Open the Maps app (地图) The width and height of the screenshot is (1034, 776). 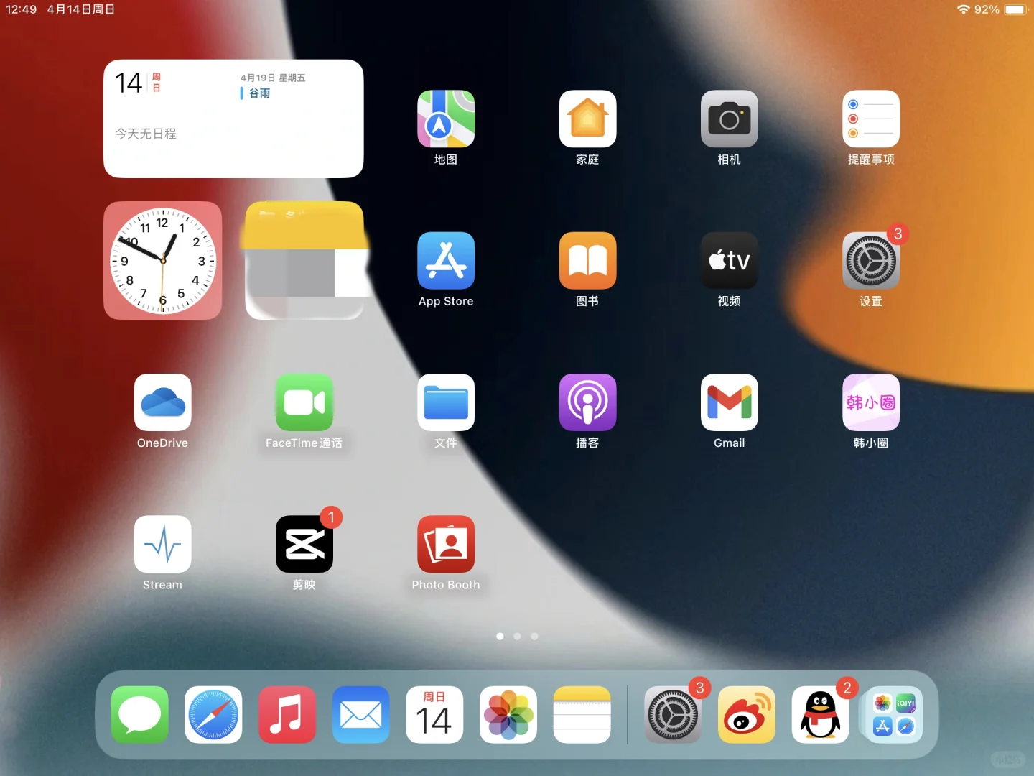(446, 119)
